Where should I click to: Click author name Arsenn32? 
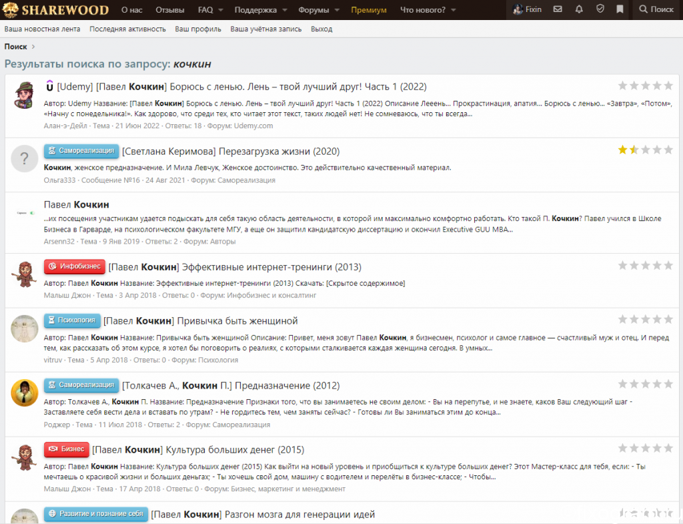(59, 241)
